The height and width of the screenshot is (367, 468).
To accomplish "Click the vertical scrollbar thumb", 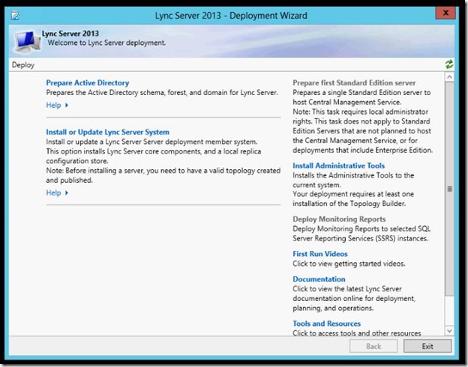I will point(449,189).
